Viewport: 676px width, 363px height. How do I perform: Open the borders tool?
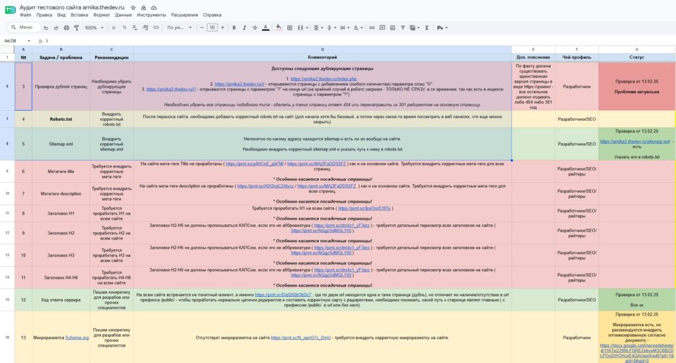click(x=290, y=28)
